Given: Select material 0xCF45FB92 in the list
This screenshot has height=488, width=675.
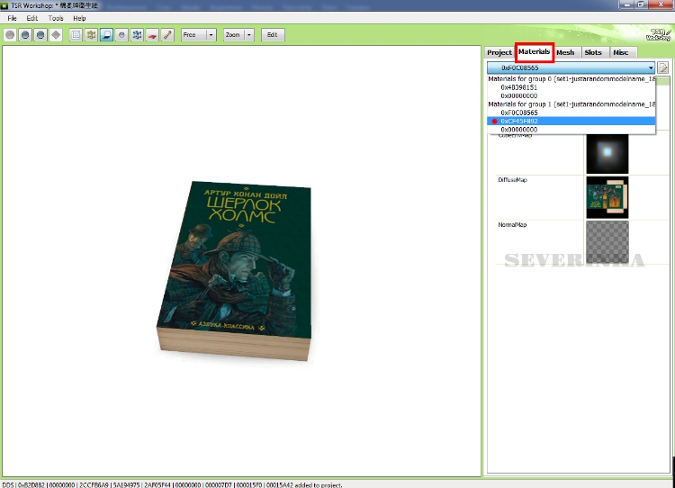Looking at the screenshot, I should 521,121.
